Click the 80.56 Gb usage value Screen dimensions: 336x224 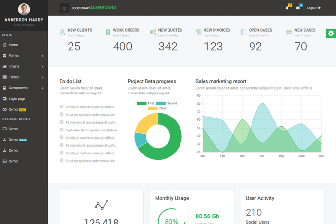(207, 216)
